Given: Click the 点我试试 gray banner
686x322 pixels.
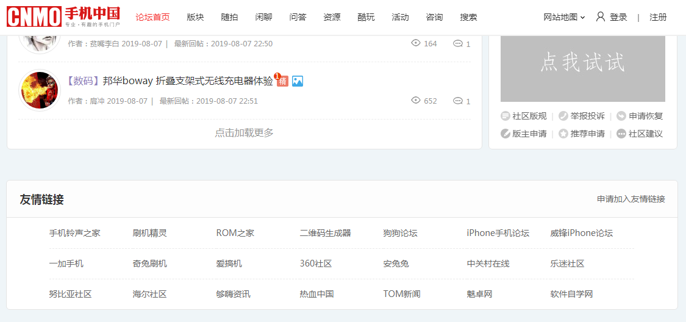Looking at the screenshot, I should tap(583, 69).
